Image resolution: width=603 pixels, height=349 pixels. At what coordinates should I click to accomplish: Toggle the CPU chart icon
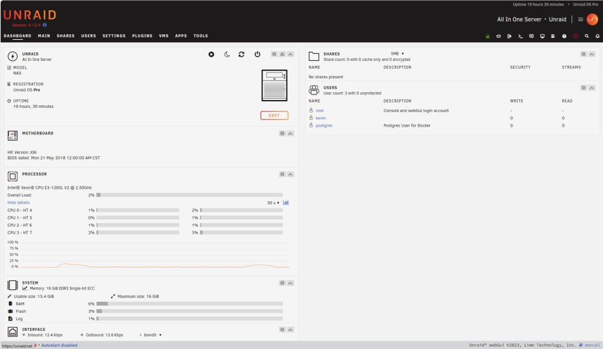[x=286, y=203]
